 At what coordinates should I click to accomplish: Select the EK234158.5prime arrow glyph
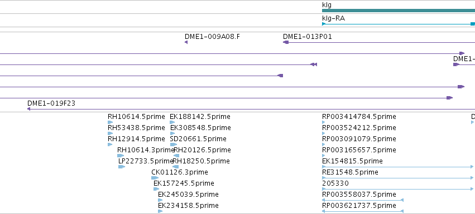[160, 211]
